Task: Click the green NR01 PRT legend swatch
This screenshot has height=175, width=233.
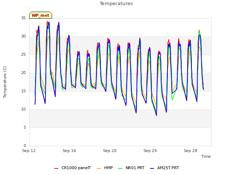Action: (x=121, y=168)
